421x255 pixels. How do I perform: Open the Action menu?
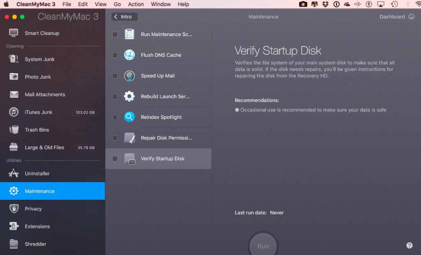(x=136, y=4)
